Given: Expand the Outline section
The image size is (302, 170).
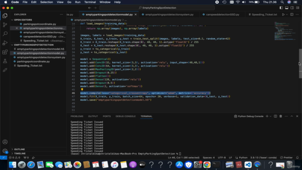Looking at the screenshot, I should point(19,149).
